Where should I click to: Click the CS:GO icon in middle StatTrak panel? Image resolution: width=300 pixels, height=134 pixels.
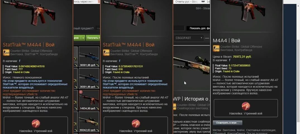106,52
